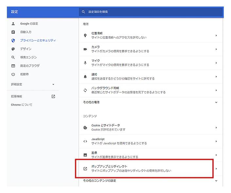The image size is (231, 193).
Task: Click the location pin icon for 位置情報
Action: pyautogui.click(x=85, y=36)
